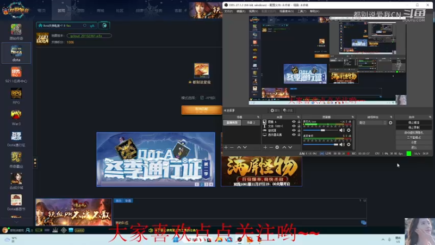
Task: Click the diamond icon in bottom status bar
Action: pos(64,230)
